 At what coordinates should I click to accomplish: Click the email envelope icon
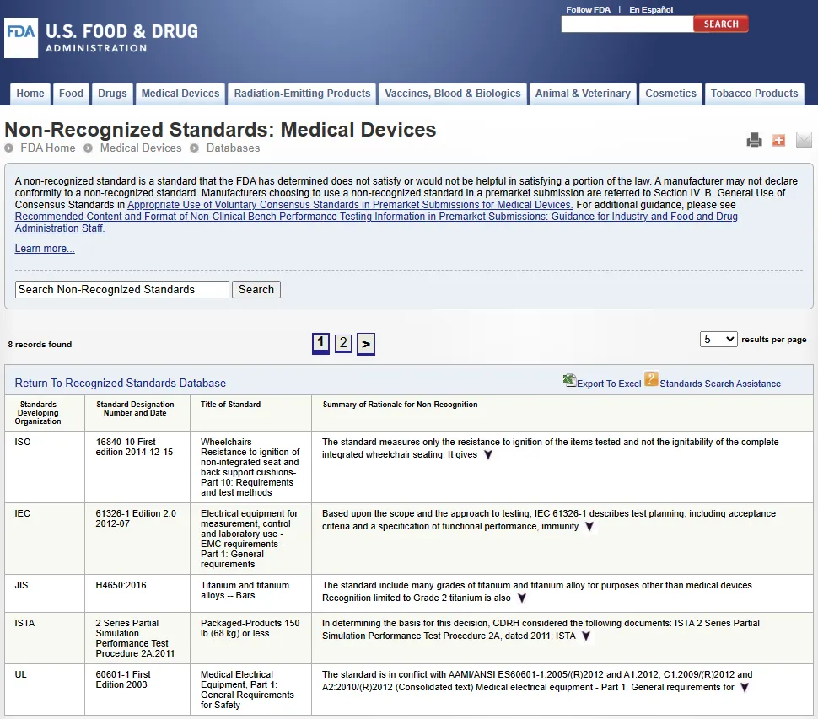804,140
